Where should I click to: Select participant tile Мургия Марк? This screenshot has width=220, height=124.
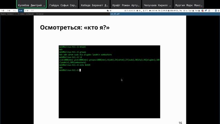tap(189, 4)
